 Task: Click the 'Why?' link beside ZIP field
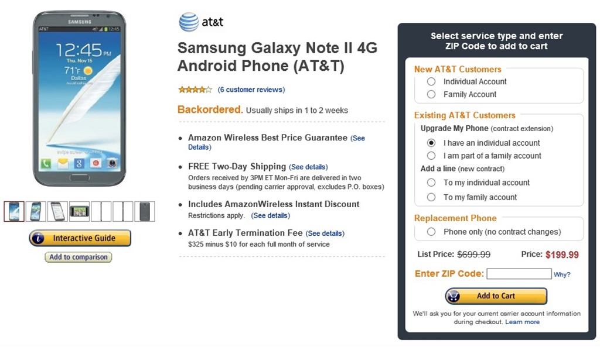pos(562,274)
